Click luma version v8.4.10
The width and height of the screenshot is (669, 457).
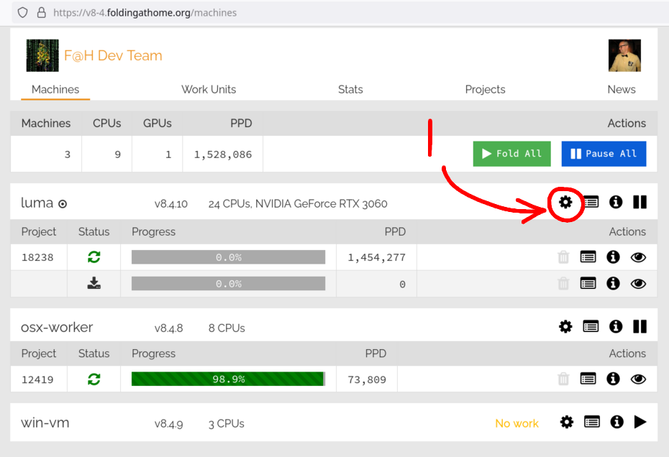(x=171, y=204)
